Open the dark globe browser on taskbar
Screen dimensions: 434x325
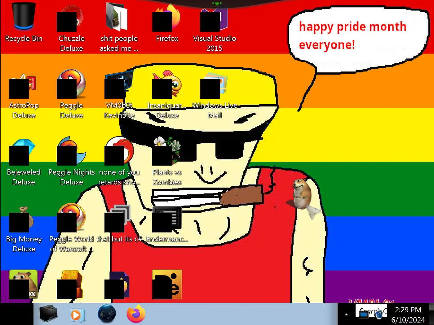pyautogui.click(x=107, y=314)
